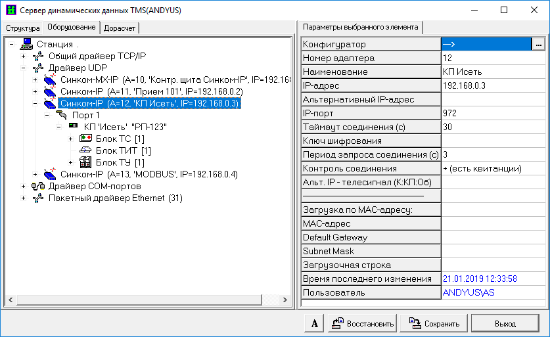
Task: Expand the Пакетный драйвер Ethernet node
Action: [24, 198]
